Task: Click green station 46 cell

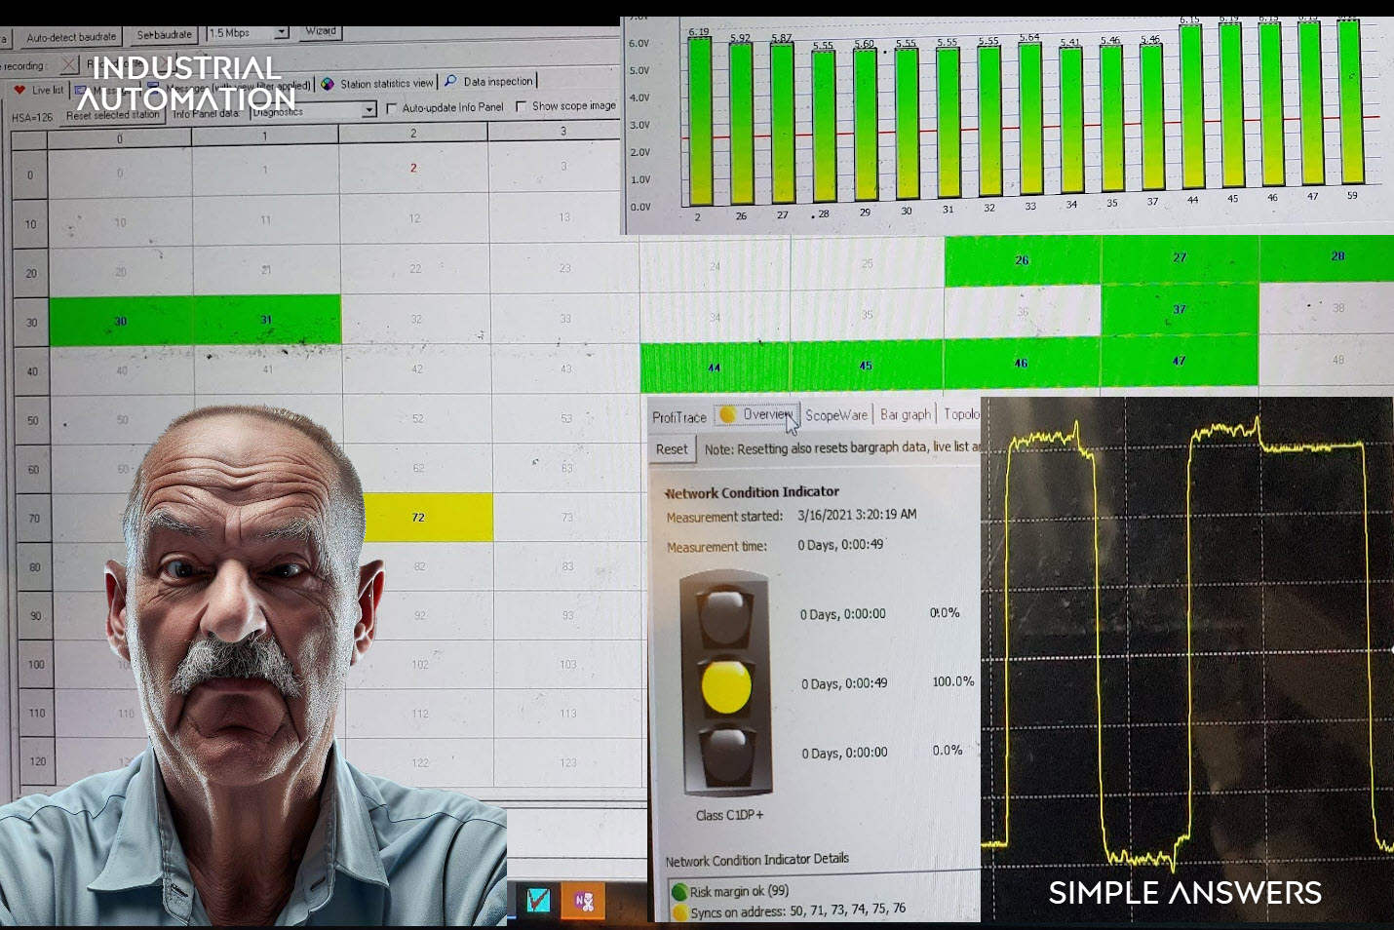Action: point(1021,363)
